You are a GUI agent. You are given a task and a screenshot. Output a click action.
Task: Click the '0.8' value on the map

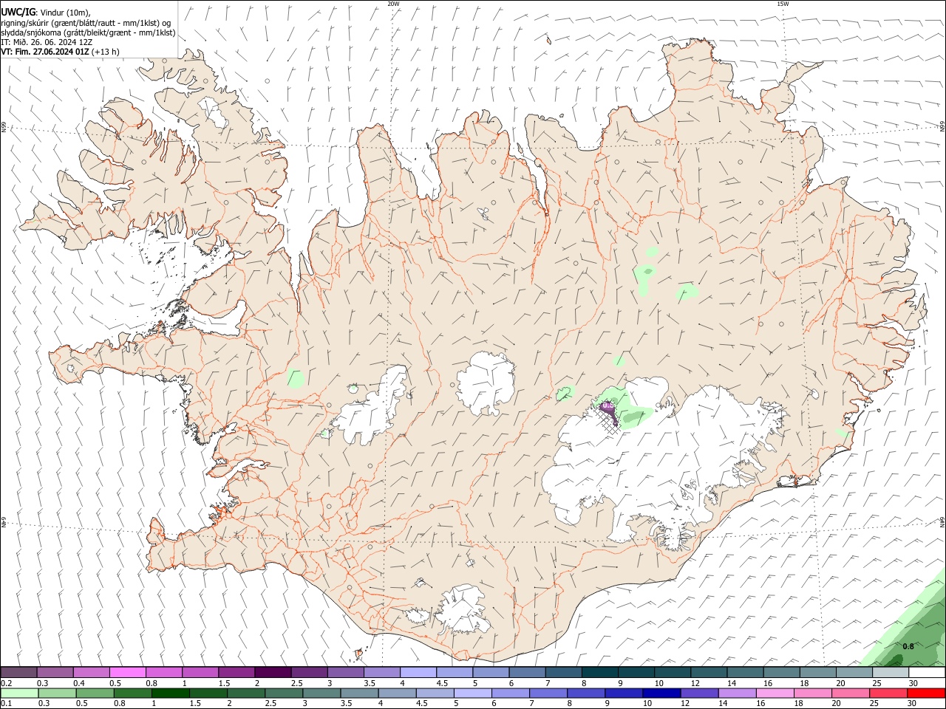click(908, 646)
